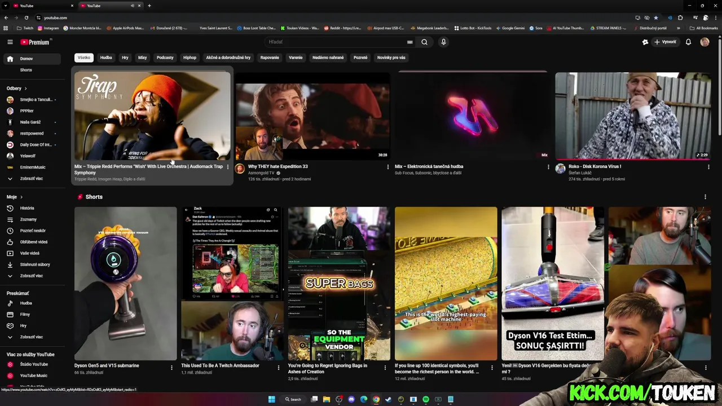The height and width of the screenshot is (406, 722).
Task: Open Pozrieť neskôr in sidebar
Action: pos(33,231)
